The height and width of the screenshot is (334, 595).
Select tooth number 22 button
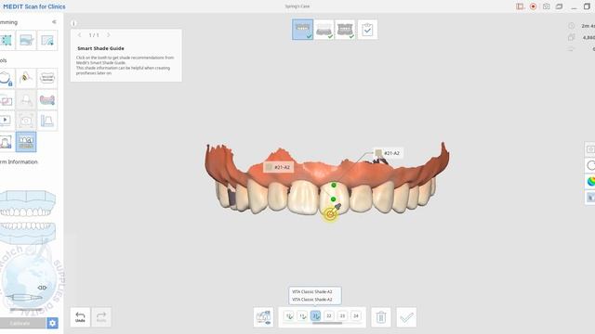(329, 315)
